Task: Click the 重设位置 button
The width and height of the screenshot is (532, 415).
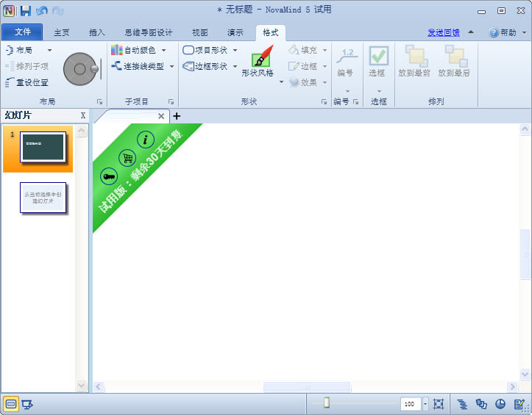Action: pos(26,82)
